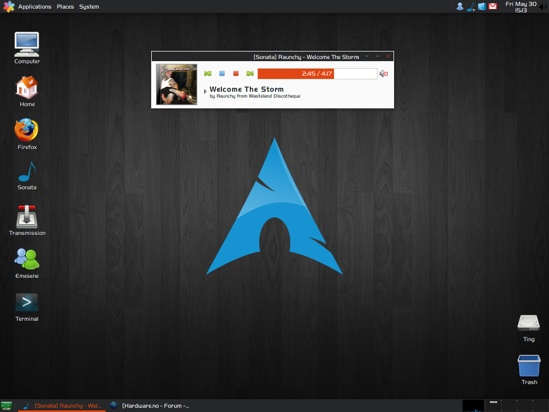
Task: Click the Gmail notifier tray icon
Action: click(493, 6)
